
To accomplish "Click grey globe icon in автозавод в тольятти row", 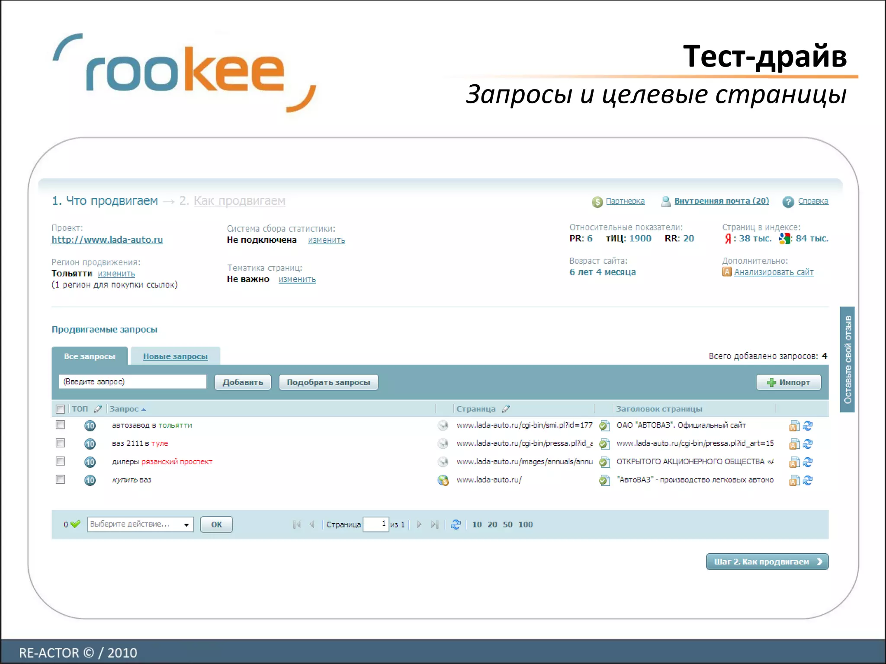I will click(443, 426).
